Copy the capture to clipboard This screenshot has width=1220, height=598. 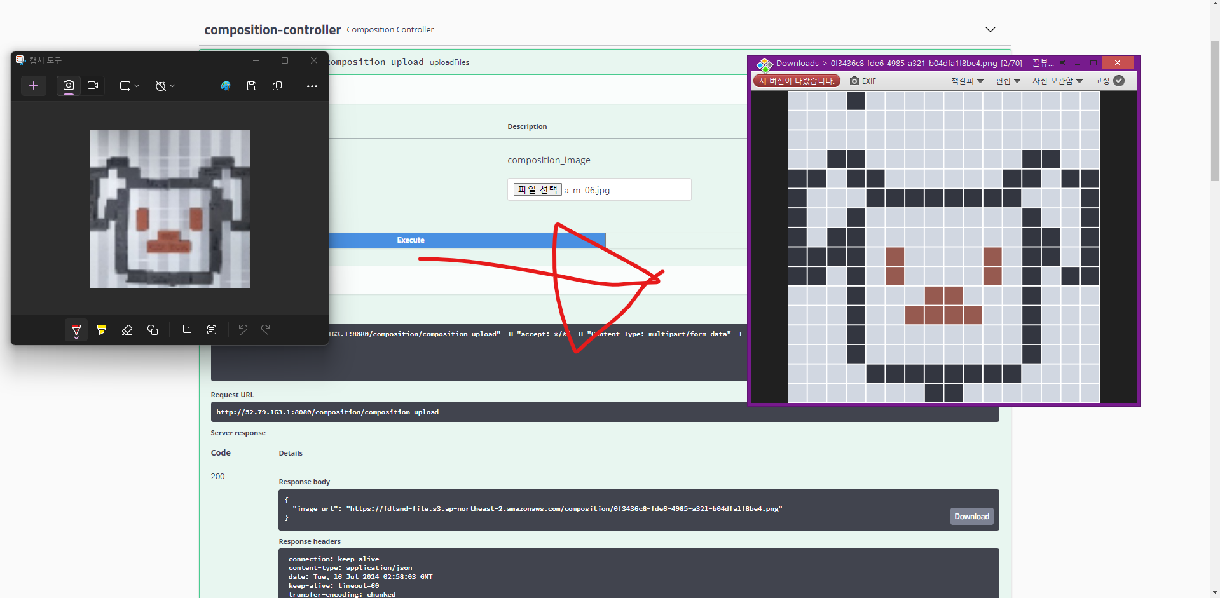pos(277,86)
